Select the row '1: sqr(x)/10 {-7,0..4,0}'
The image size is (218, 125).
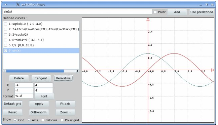(41, 24)
